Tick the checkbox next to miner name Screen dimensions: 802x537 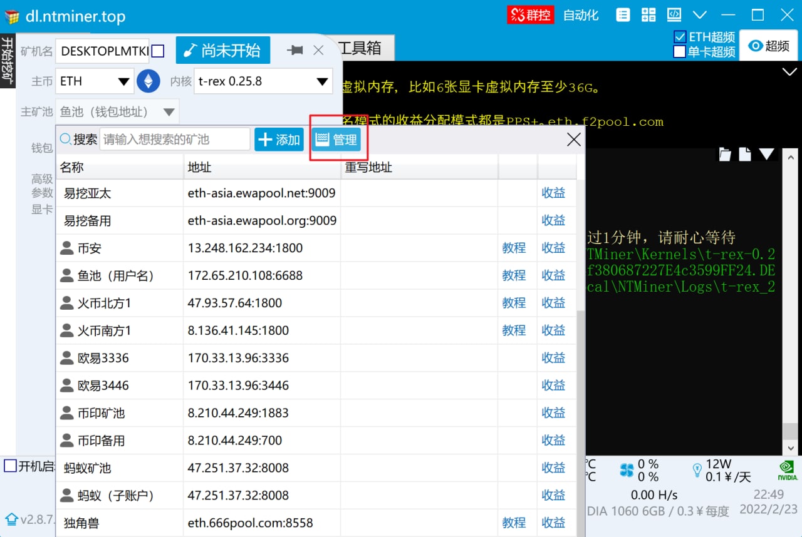pyautogui.click(x=158, y=51)
